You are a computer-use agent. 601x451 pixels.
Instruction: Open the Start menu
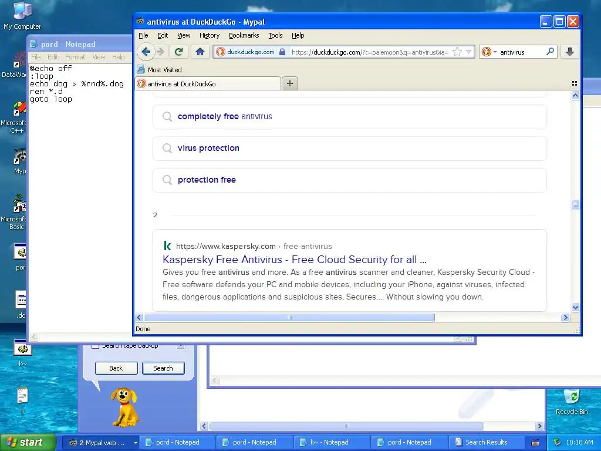(x=27, y=442)
